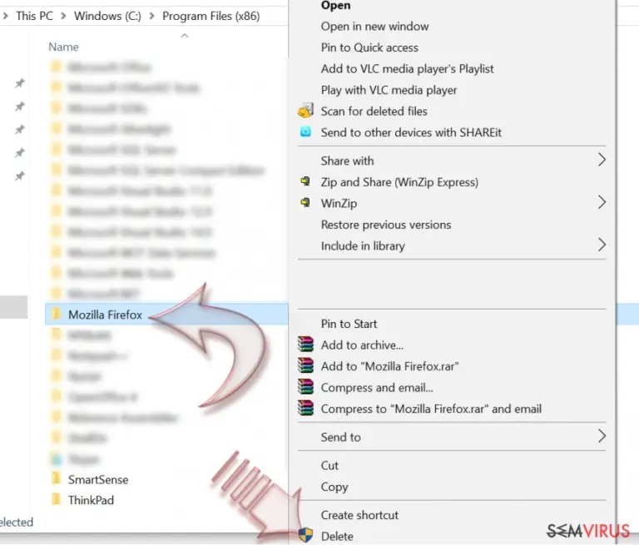Viewport: 639px width, 545px height.
Task: Sort by the Name column header
Action: pos(63,47)
